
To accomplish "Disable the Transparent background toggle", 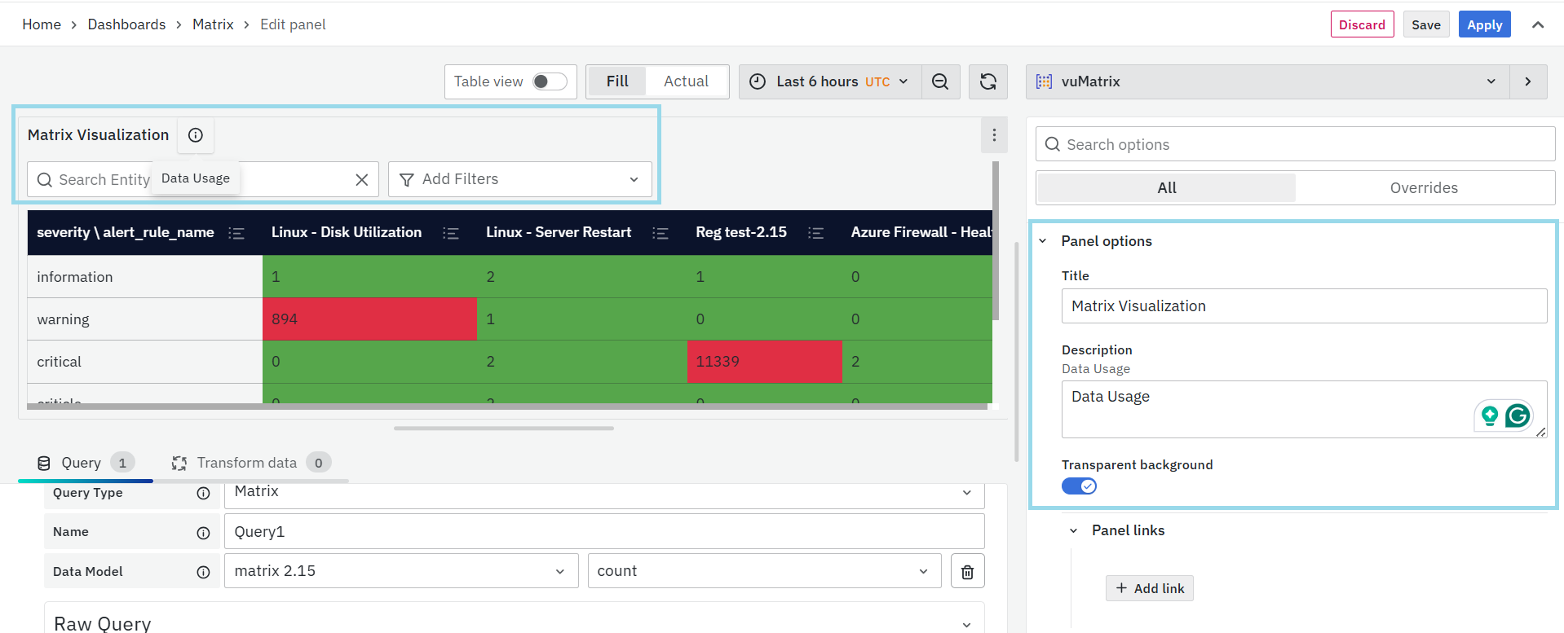I will (x=1079, y=486).
